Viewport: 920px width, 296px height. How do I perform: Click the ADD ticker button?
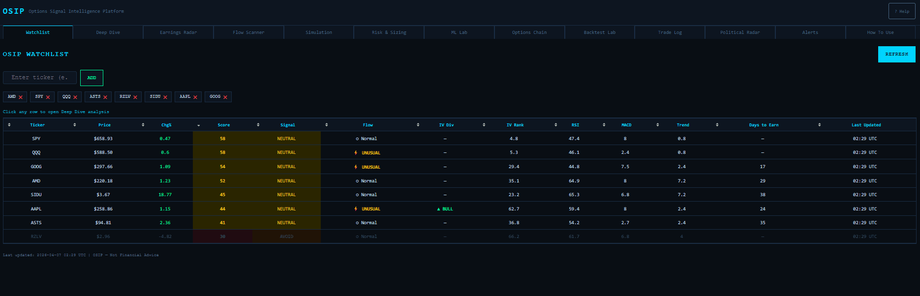click(92, 78)
